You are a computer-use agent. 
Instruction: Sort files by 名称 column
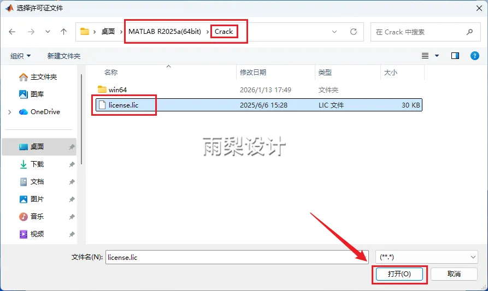point(111,73)
